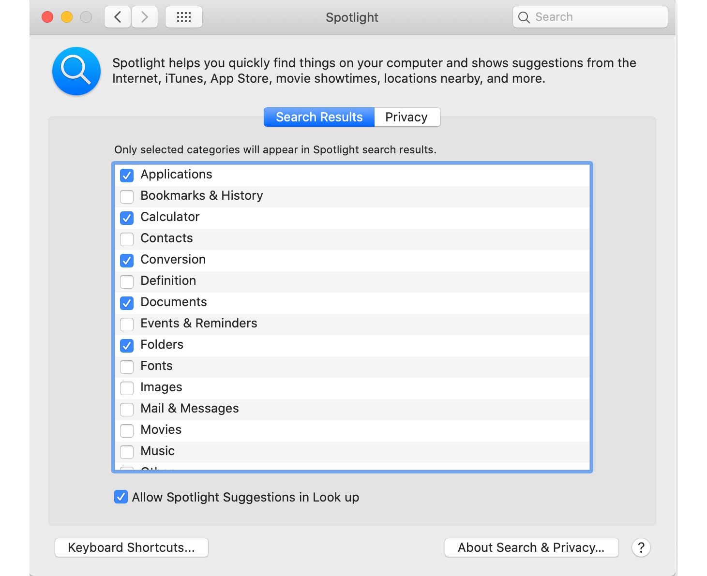Select the Conversion row label
The width and height of the screenshot is (707, 576).
click(173, 259)
